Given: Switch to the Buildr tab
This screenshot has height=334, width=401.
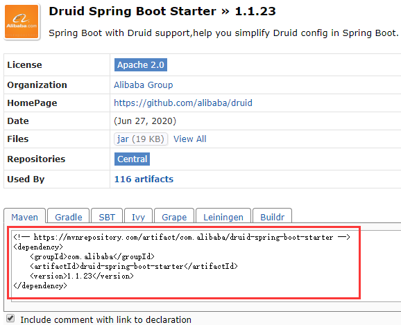Looking at the screenshot, I should pos(273,217).
